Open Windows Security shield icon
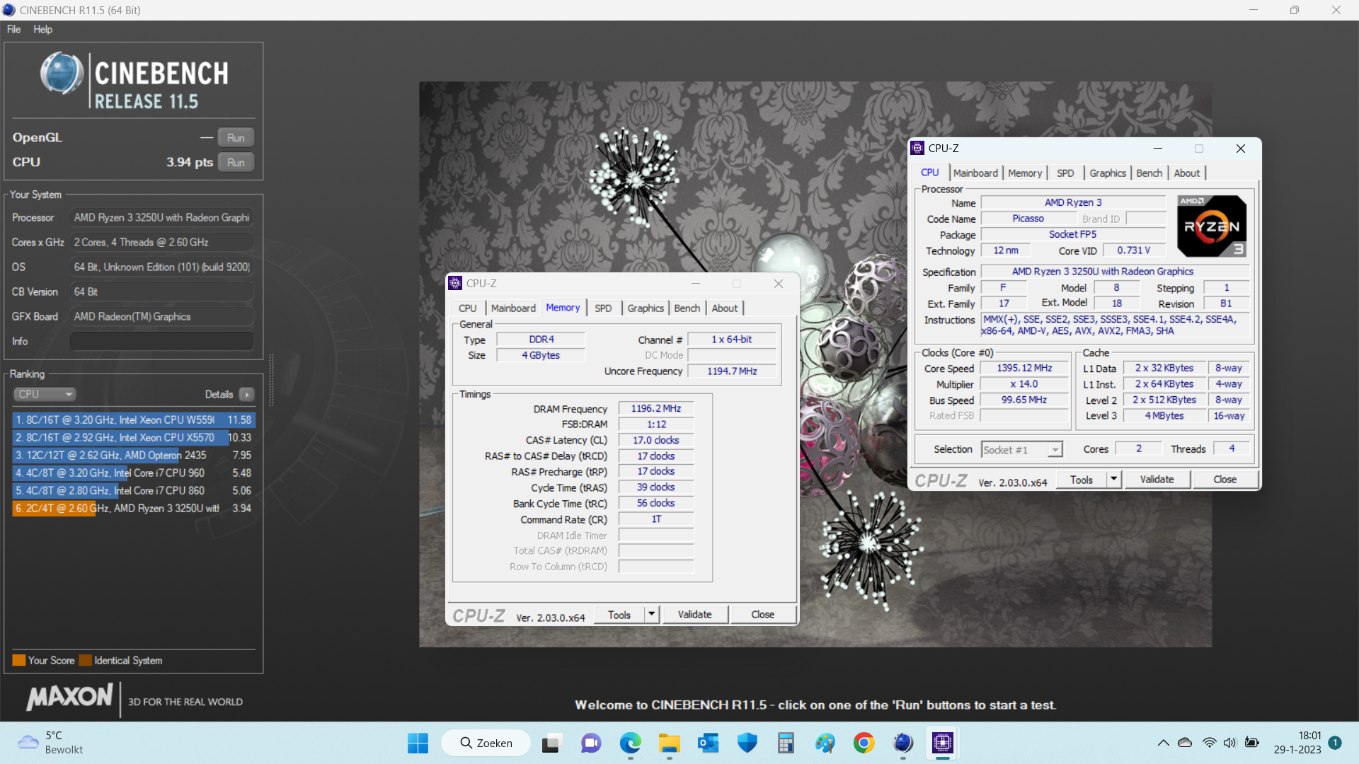 coord(747,743)
